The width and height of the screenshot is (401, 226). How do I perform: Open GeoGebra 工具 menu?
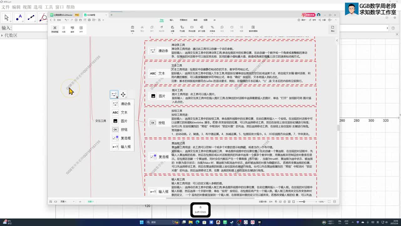coord(49,7)
